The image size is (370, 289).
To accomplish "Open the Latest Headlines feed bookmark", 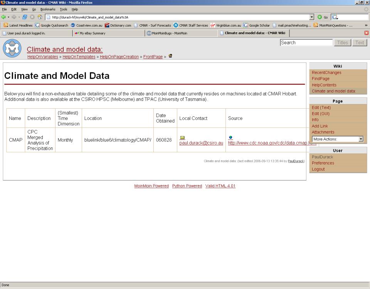I will pos(18,25).
